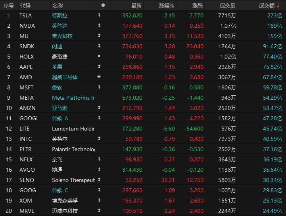Click the 涨跌 column header
The height and width of the screenshot is (216, 286).
tap(198, 6)
